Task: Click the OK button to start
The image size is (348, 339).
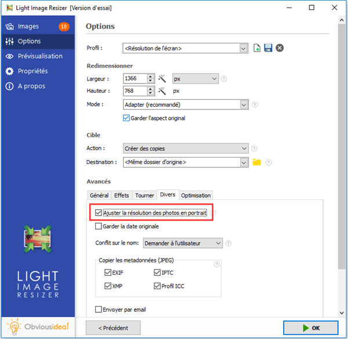Action: 311,328
